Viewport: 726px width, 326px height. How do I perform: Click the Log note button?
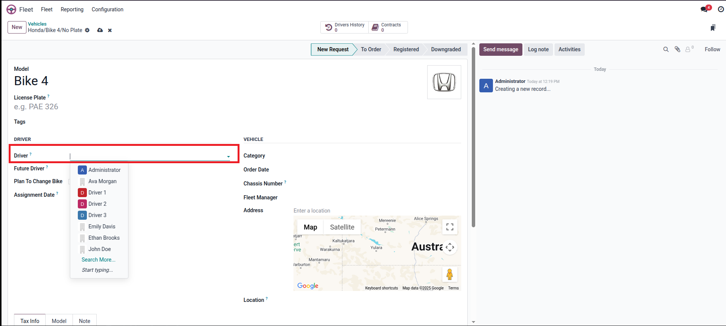point(538,49)
